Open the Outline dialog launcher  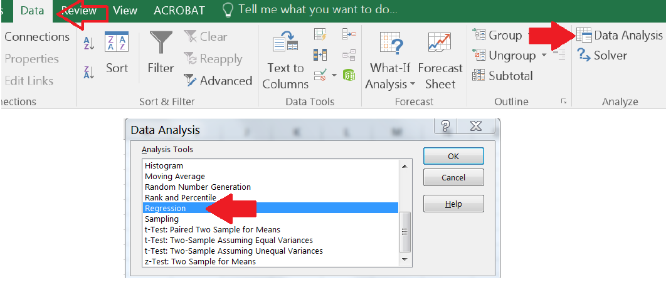564,101
